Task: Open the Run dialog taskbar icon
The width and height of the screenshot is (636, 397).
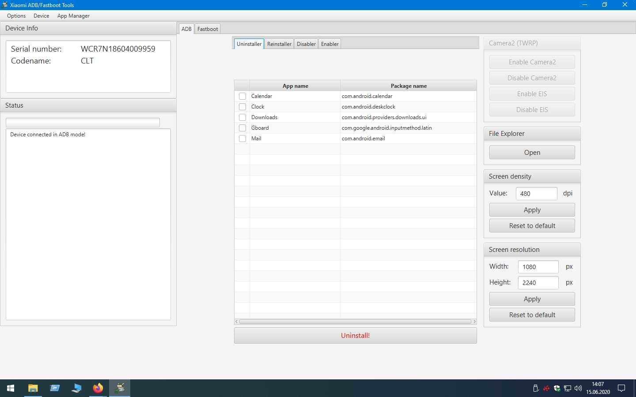Action: 55,388
